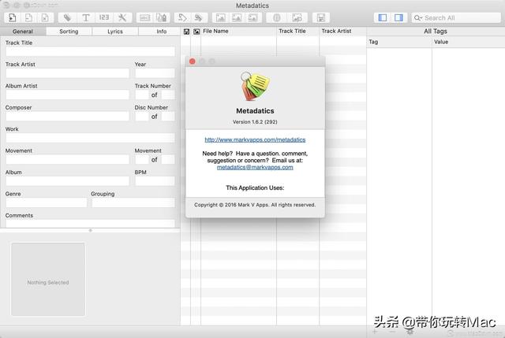Click the BPM input field
This screenshot has height=338, width=505.
[155, 181]
